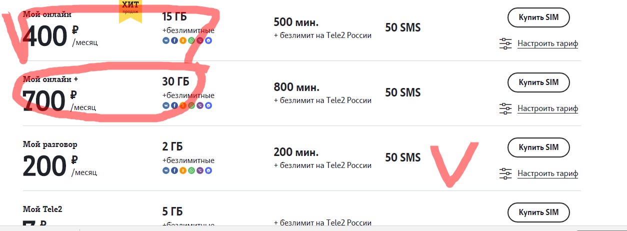627x231 pixels.
Task: Buy SIM for the 400 ₽ Мой онлайн tariff
Action: [538, 17]
